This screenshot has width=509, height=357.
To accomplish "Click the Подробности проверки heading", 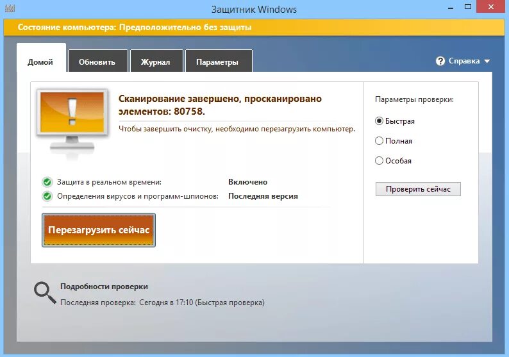I will coord(104,286).
